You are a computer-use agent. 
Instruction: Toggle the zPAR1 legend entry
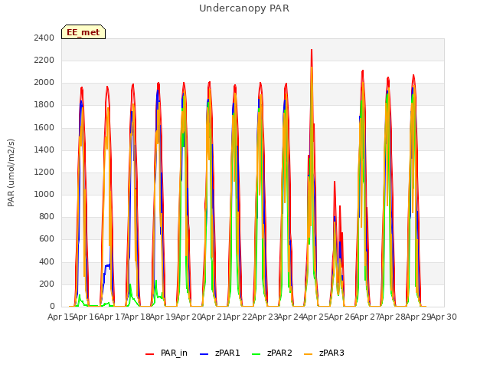pyautogui.click(x=220, y=353)
